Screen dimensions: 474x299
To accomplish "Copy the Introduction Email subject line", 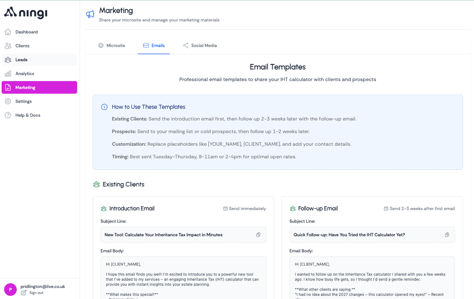I will pos(259,235).
